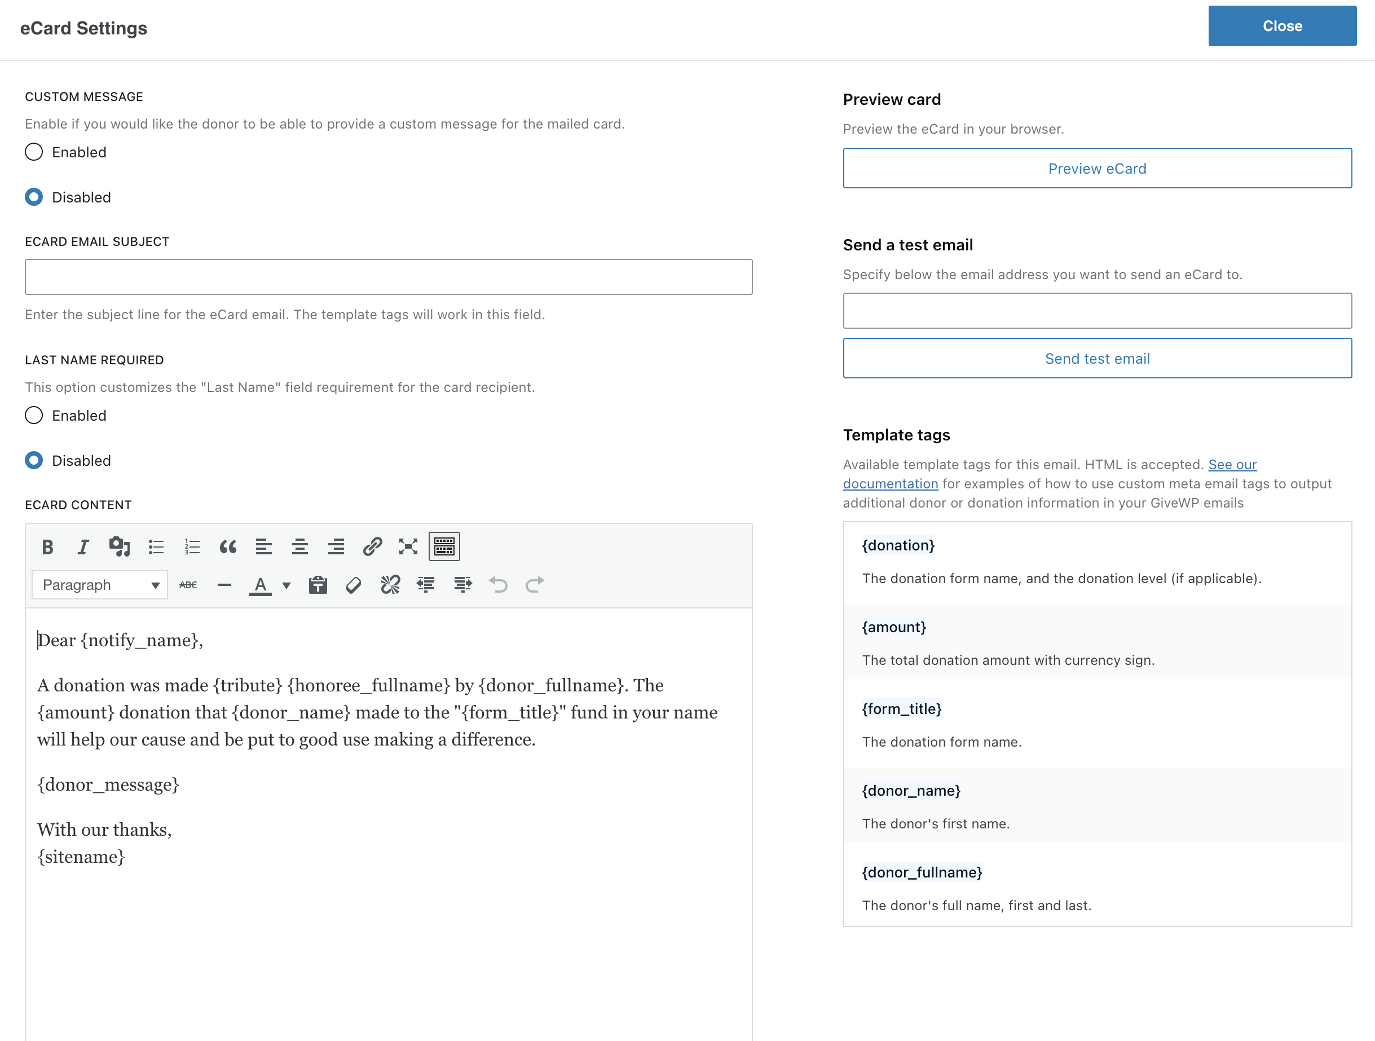This screenshot has width=1375, height=1041.
Task: Click the eCard Email Subject field
Action: pos(389,277)
